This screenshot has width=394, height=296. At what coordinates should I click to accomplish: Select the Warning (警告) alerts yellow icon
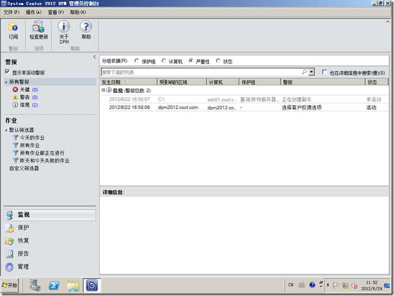(x=15, y=97)
